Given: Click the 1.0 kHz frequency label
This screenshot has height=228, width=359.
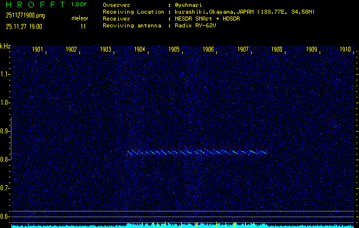Looking at the screenshot, I should pyautogui.click(x=5, y=103).
